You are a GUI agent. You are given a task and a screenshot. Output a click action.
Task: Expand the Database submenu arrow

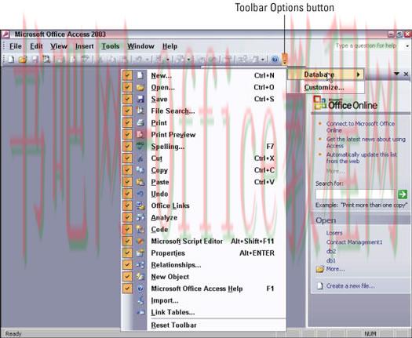coord(359,75)
